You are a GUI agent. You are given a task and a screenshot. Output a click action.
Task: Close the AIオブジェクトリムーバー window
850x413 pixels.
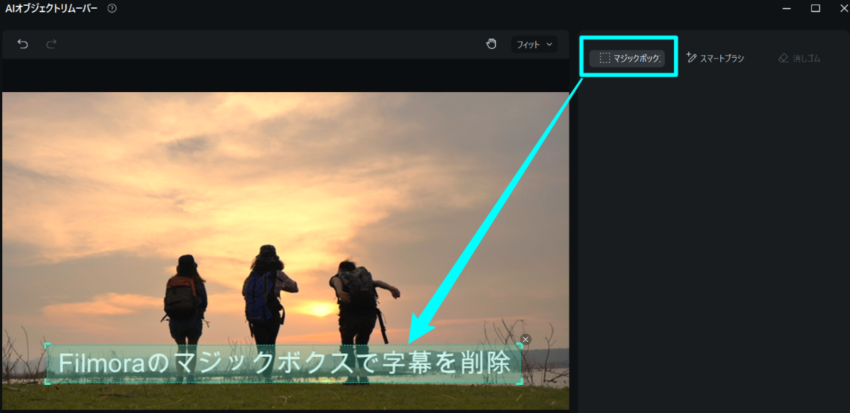tap(844, 8)
